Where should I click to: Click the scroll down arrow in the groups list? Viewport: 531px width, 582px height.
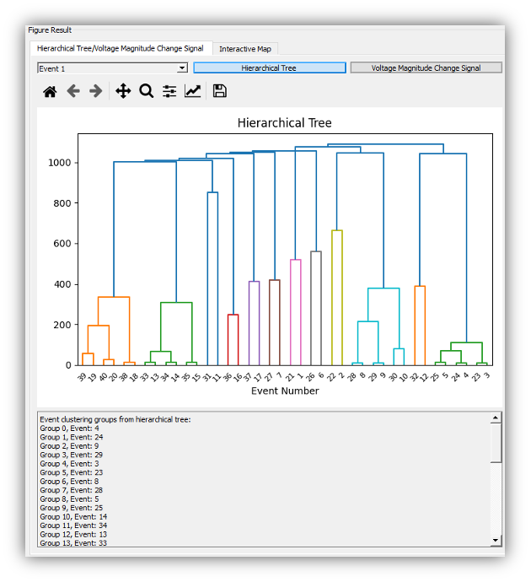click(496, 540)
